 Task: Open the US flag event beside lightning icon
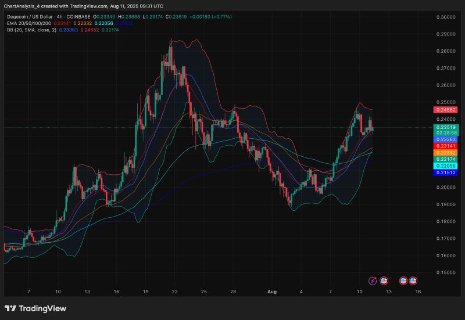click(383, 281)
